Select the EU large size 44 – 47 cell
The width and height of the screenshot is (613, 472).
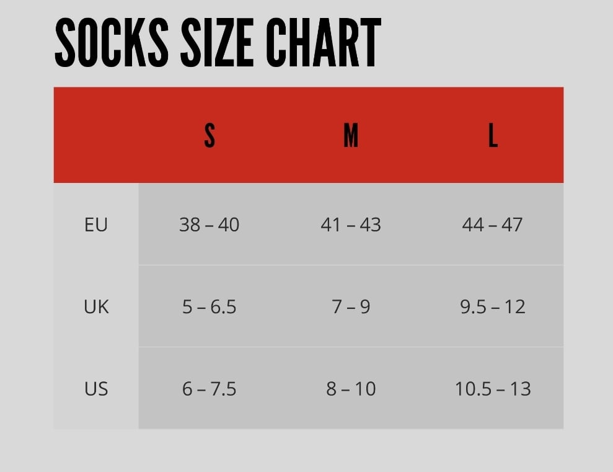[493, 225]
